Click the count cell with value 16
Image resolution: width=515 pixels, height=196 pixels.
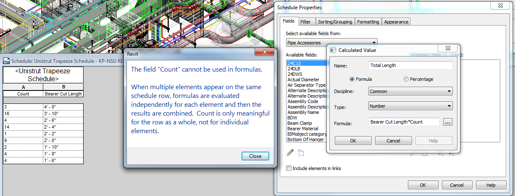[x=23, y=113]
